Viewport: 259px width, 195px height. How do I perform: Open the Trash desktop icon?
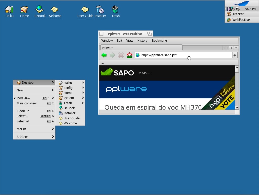tap(115, 9)
